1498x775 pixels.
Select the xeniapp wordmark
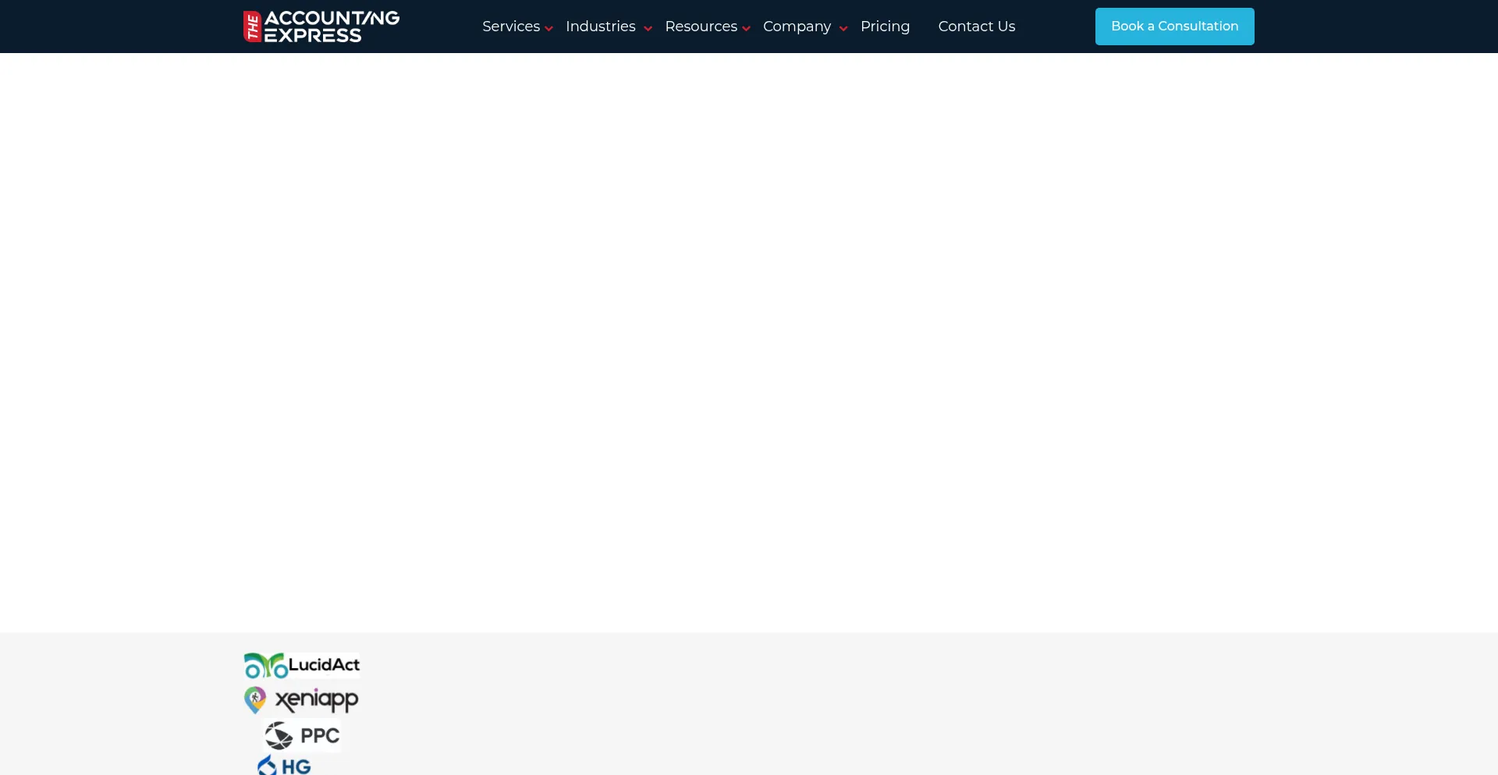coord(317,700)
